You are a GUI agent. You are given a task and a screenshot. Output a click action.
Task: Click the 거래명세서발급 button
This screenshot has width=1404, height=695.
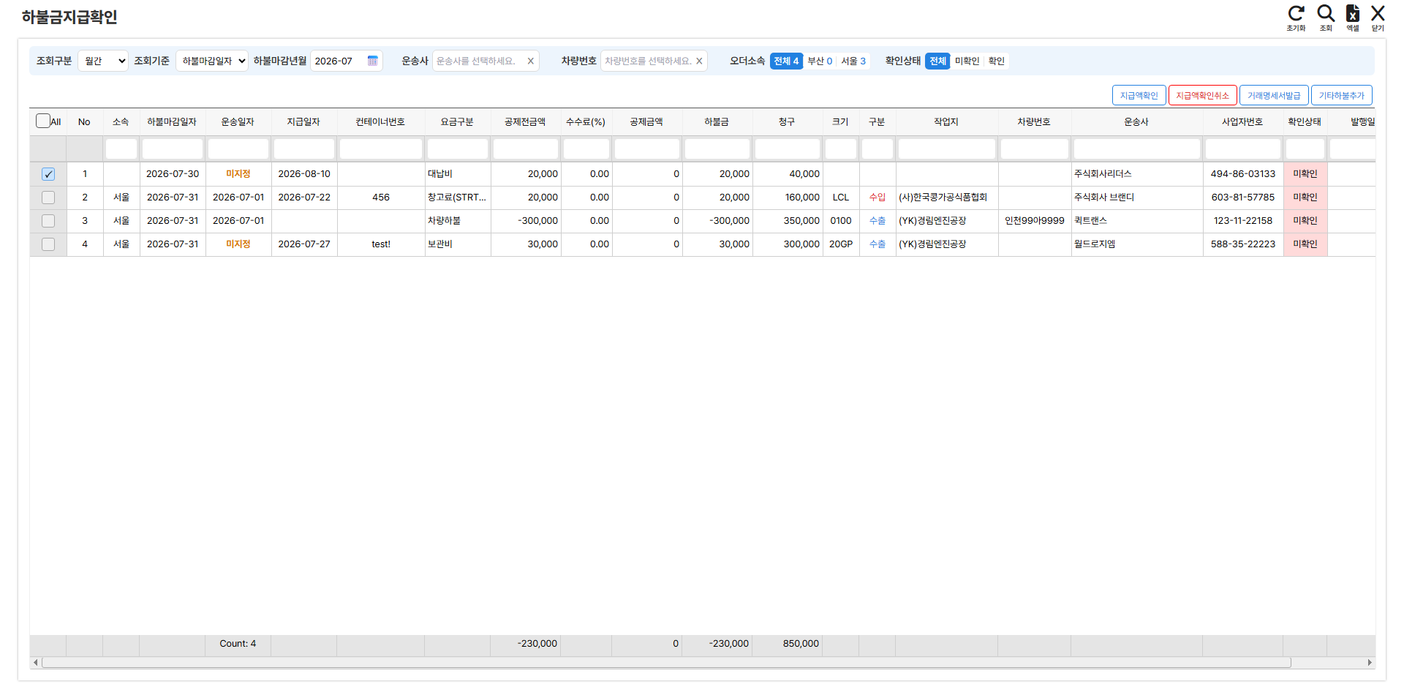(1274, 95)
